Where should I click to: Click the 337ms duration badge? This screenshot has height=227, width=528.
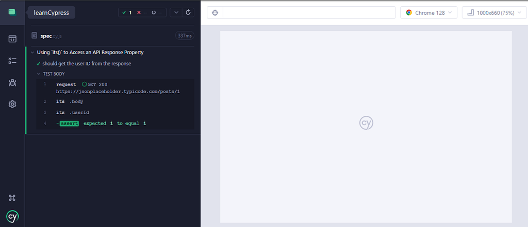click(x=185, y=36)
